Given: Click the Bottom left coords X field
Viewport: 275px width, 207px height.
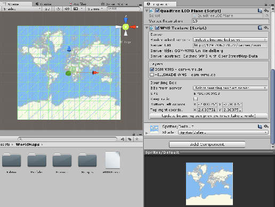Looking at the screenshot, I should [207, 104].
